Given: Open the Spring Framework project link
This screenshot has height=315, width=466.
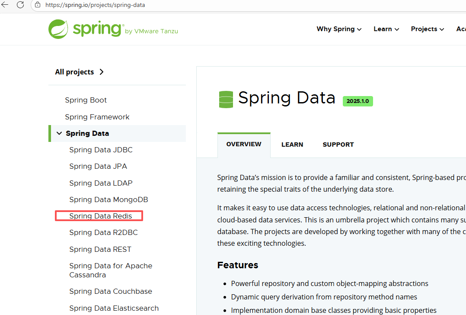Looking at the screenshot, I should click(97, 117).
